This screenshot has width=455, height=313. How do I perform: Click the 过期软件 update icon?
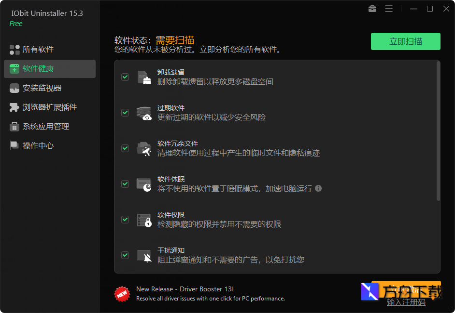(144, 112)
